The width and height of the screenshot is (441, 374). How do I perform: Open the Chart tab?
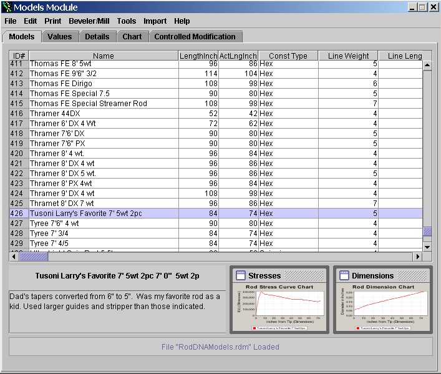pos(132,37)
